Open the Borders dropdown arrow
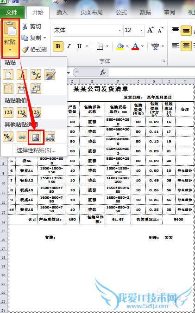The width and height of the screenshot is (195, 313). pyautogui.click(x=107, y=46)
